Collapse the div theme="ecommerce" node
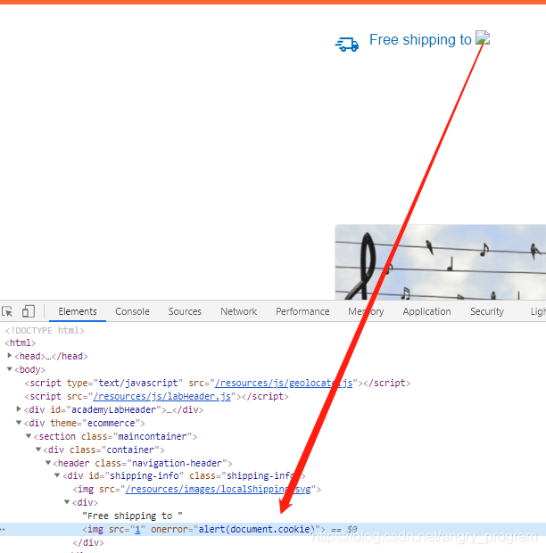Image resolution: width=546 pixels, height=553 pixels. [x=19, y=423]
